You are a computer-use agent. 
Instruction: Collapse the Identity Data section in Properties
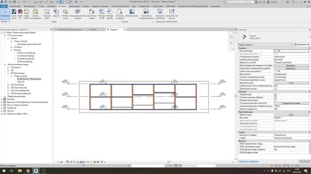pos(309,112)
